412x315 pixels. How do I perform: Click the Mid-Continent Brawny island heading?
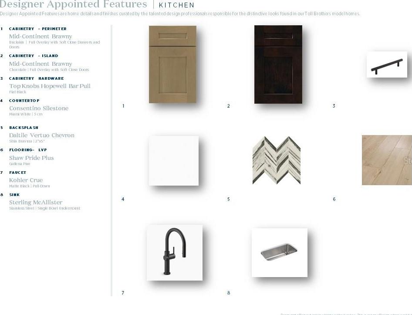tap(41, 64)
